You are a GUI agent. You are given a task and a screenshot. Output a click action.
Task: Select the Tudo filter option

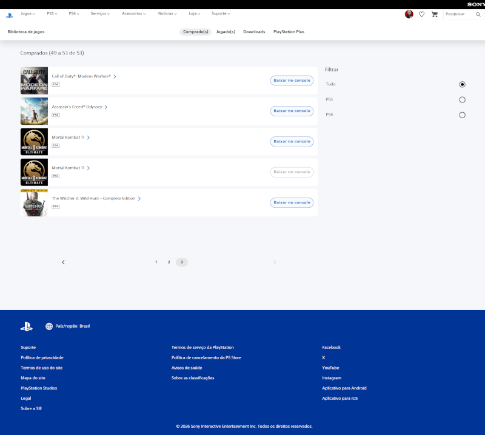point(462,84)
